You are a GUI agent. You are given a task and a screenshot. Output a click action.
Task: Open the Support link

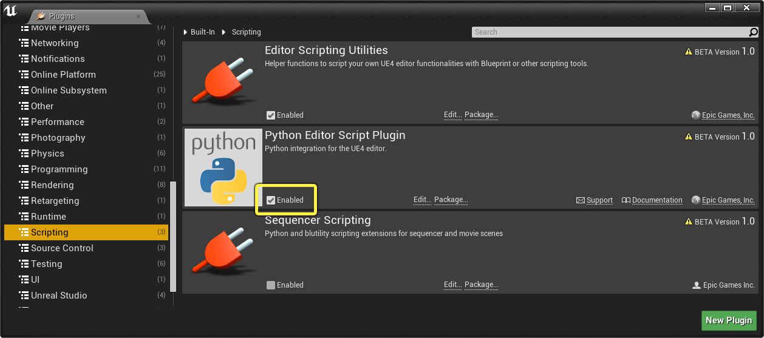tap(599, 200)
